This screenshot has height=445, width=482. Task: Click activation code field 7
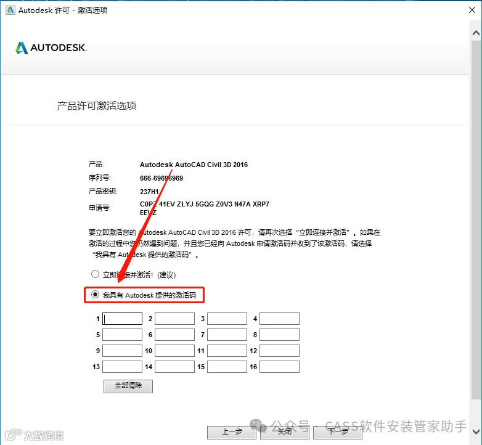tap(227, 335)
